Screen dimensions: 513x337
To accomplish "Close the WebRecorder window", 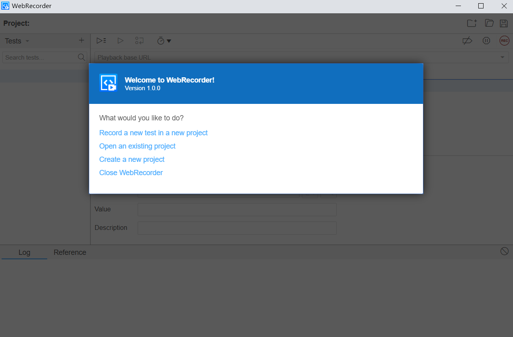I will pyautogui.click(x=504, y=6).
